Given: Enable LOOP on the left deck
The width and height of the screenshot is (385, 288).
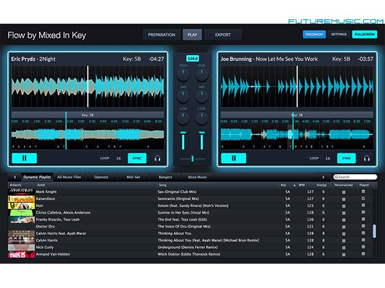Looking at the screenshot, I should tap(105, 158).
